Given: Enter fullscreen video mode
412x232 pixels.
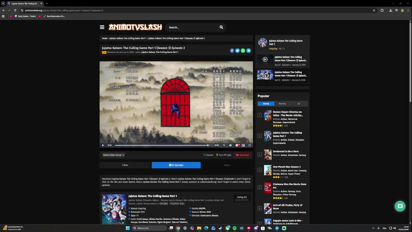Looking at the screenshot, I should click(249, 145).
